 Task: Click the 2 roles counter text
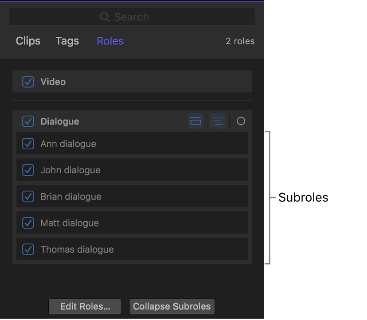tap(240, 41)
